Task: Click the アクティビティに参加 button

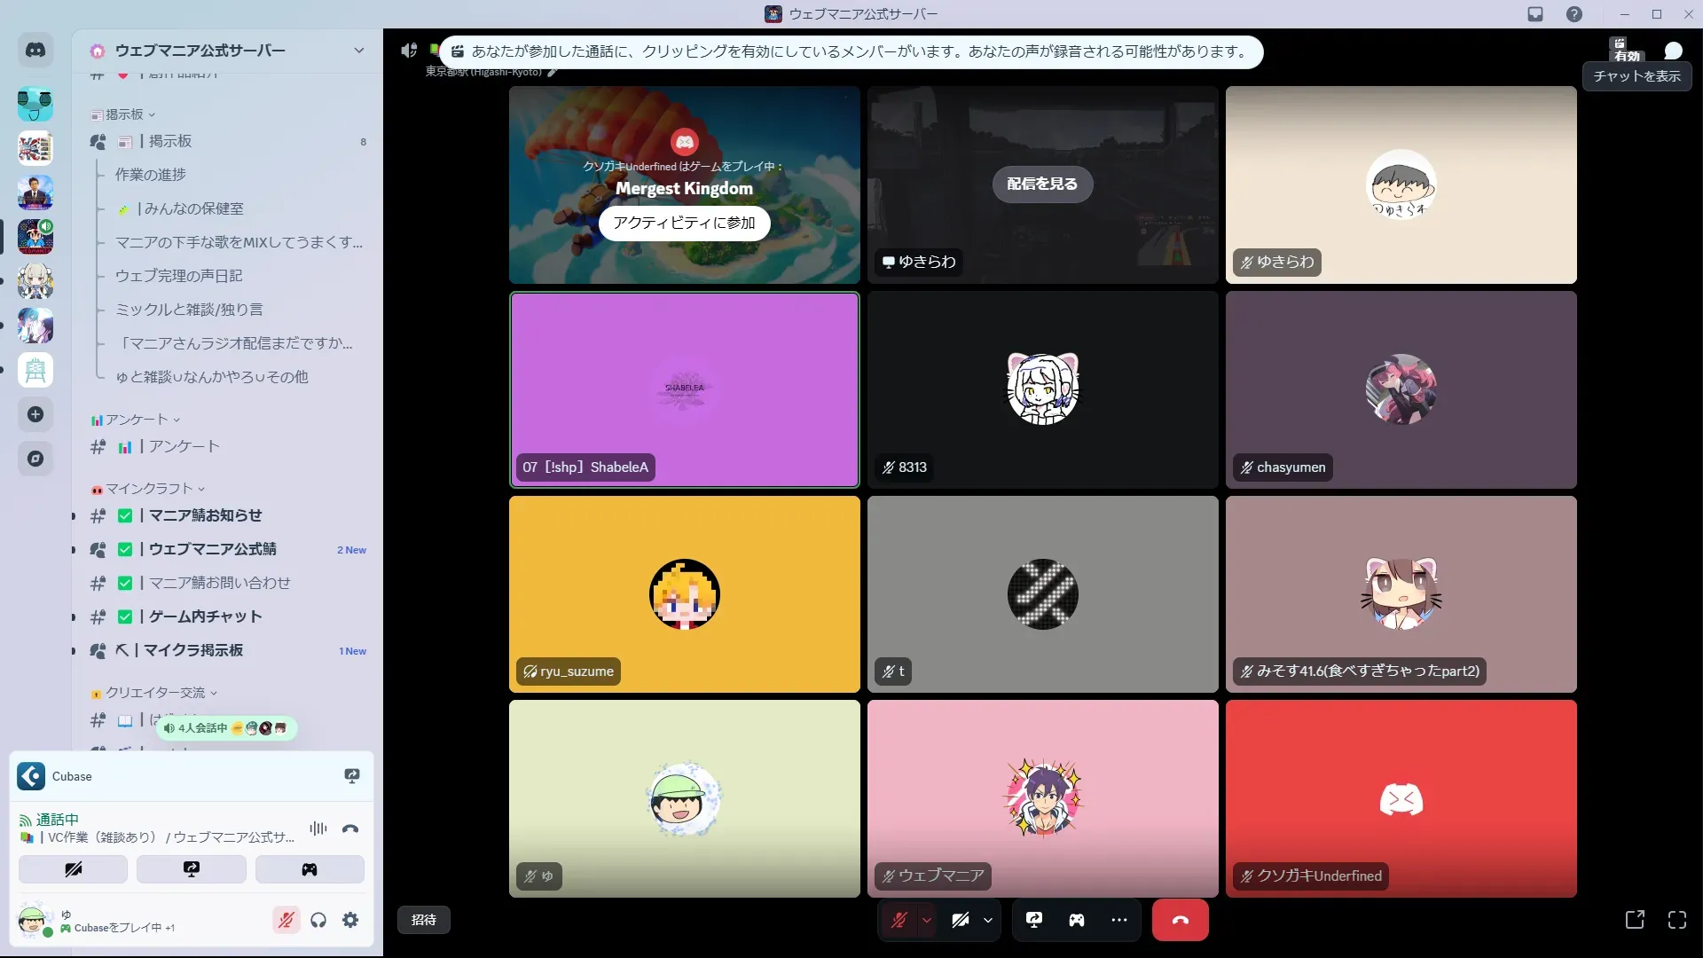Action: click(x=684, y=223)
